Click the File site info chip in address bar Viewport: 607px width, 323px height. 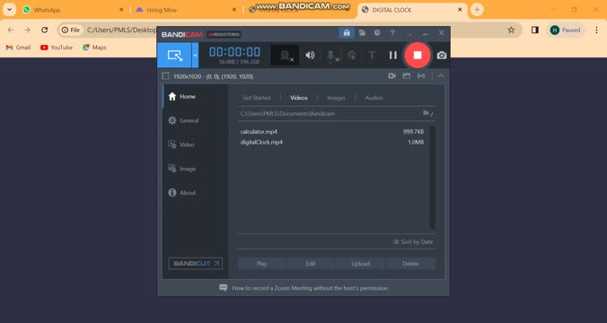pos(70,30)
